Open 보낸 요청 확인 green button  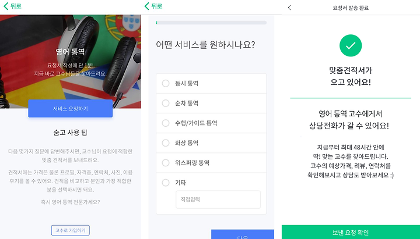[351, 232]
